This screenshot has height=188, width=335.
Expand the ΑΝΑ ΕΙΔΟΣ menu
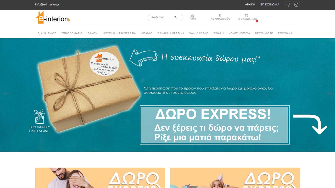(47, 33)
